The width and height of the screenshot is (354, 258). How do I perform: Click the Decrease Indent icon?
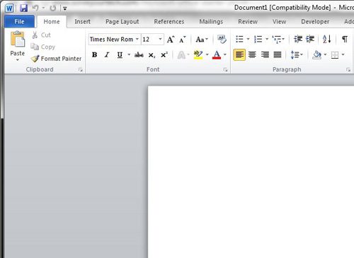[x=298, y=39]
